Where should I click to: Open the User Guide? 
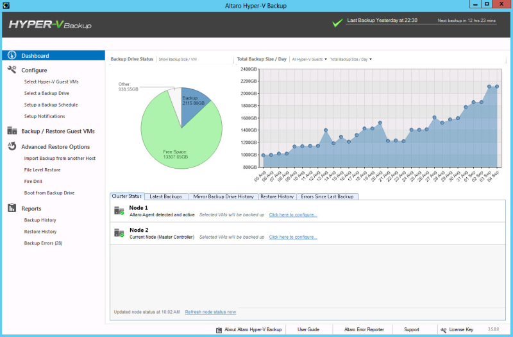[308, 329]
